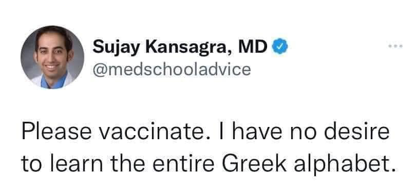The image size is (415, 195).
Task: Click the word 'learn' in the tweet
Action: (x=76, y=164)
